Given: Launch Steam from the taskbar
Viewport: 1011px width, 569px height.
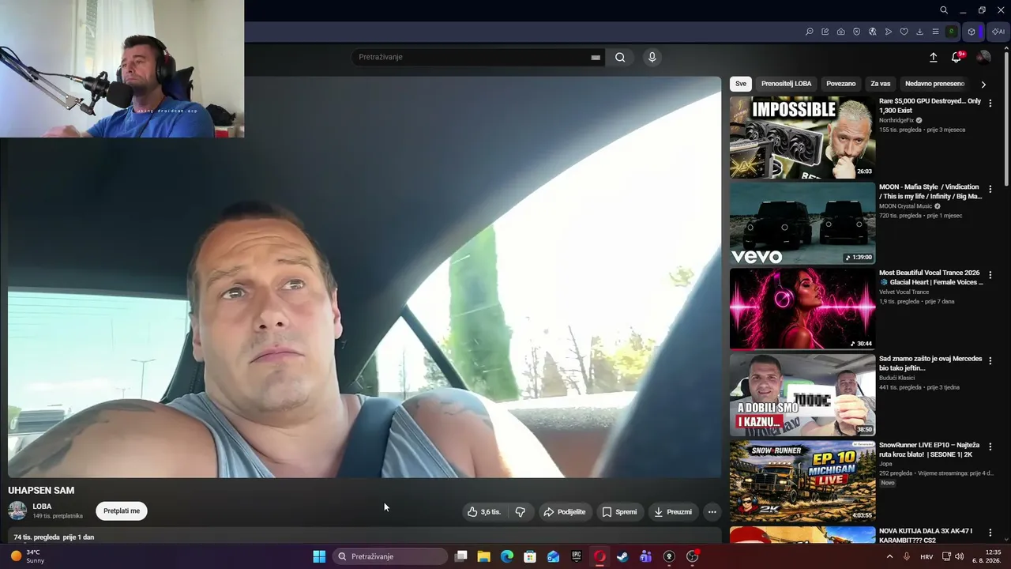Looking at the screenshot, I should point(622,556).
